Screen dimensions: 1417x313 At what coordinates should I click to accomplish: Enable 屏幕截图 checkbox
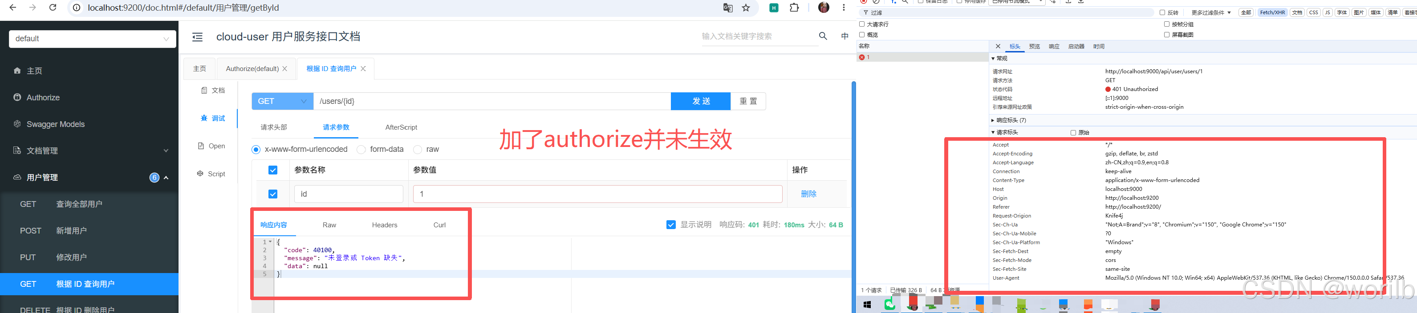(1167, 35)
